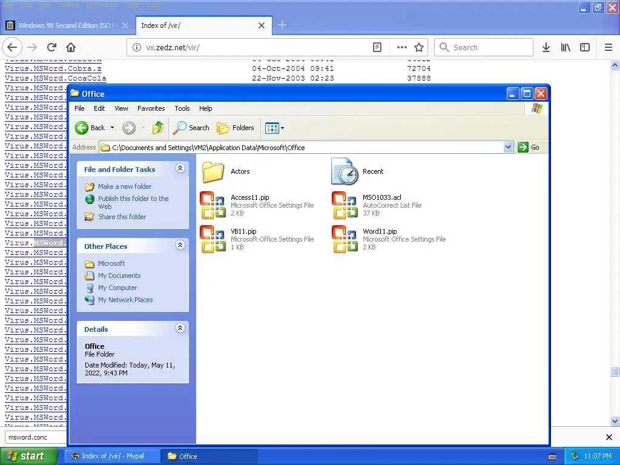
Task: Open page actions three-dot menu
Action: (402, 47)
